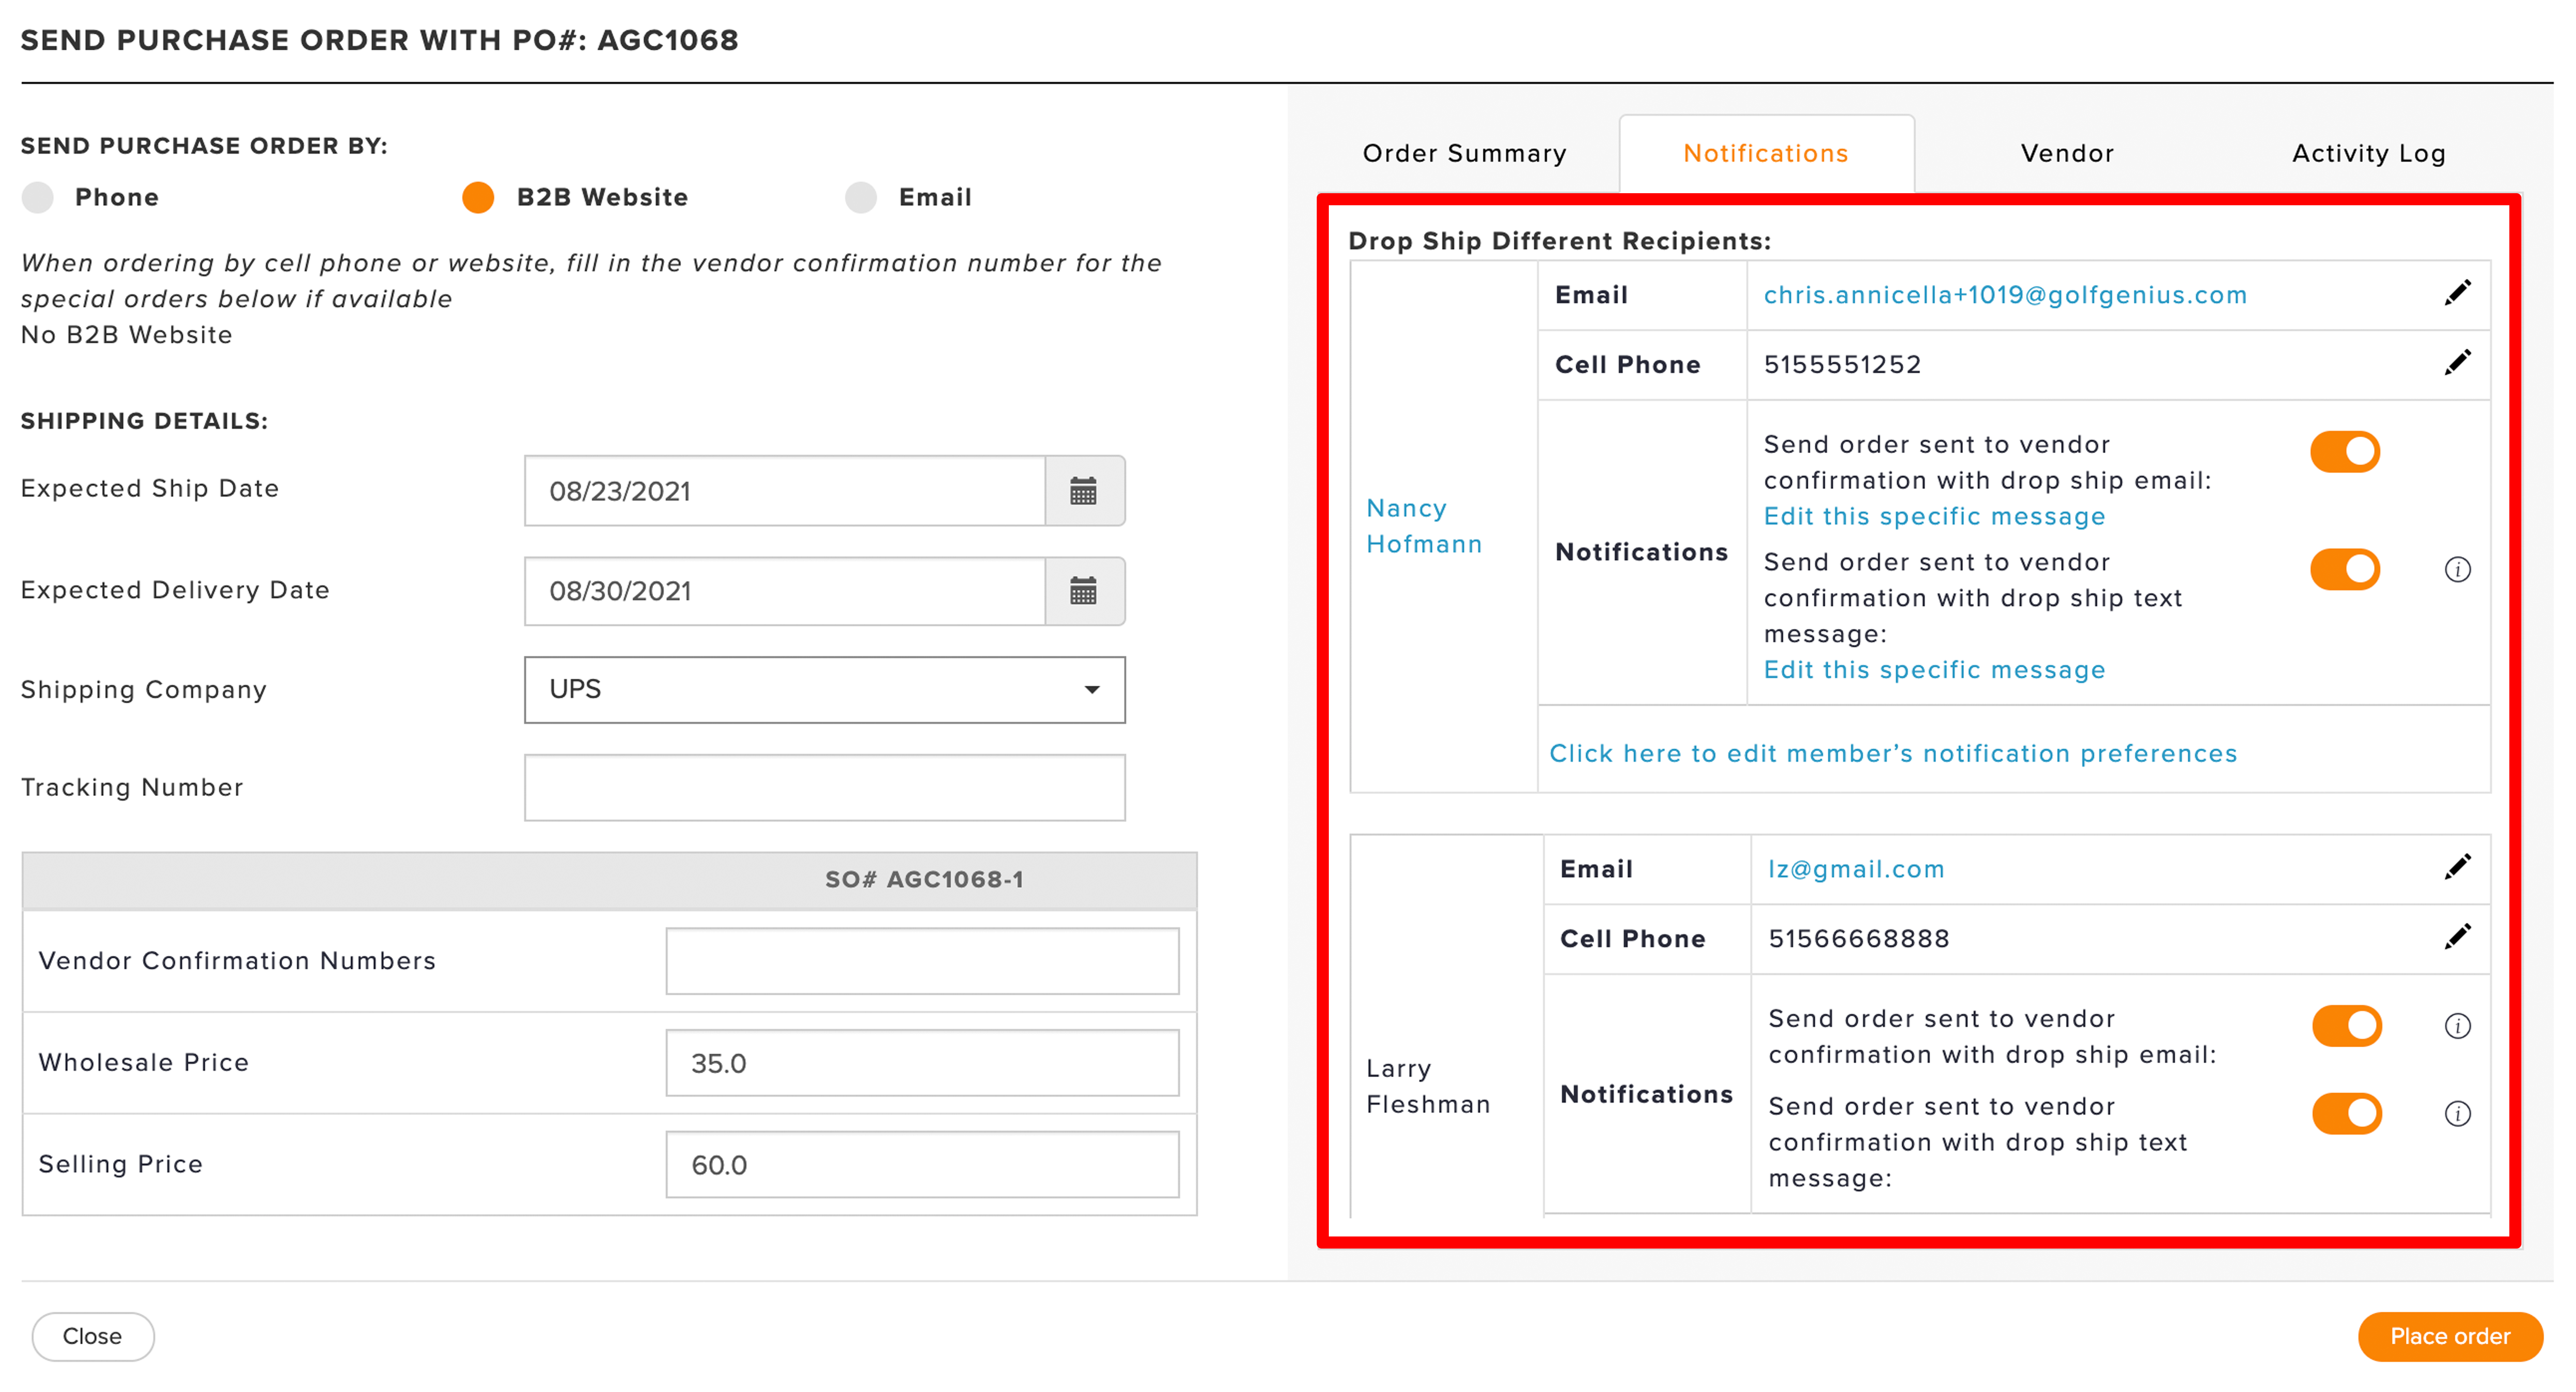
Task: Edit Larry Fleshman's cell phone pencil icon
Action: pos(2457,937)
